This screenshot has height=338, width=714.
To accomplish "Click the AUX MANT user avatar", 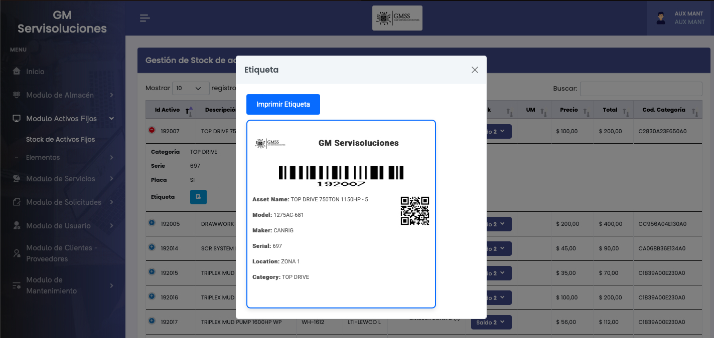I will [x=661, y=18].
